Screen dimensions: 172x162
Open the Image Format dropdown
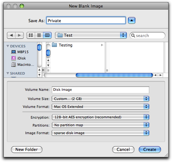point(100,133)
